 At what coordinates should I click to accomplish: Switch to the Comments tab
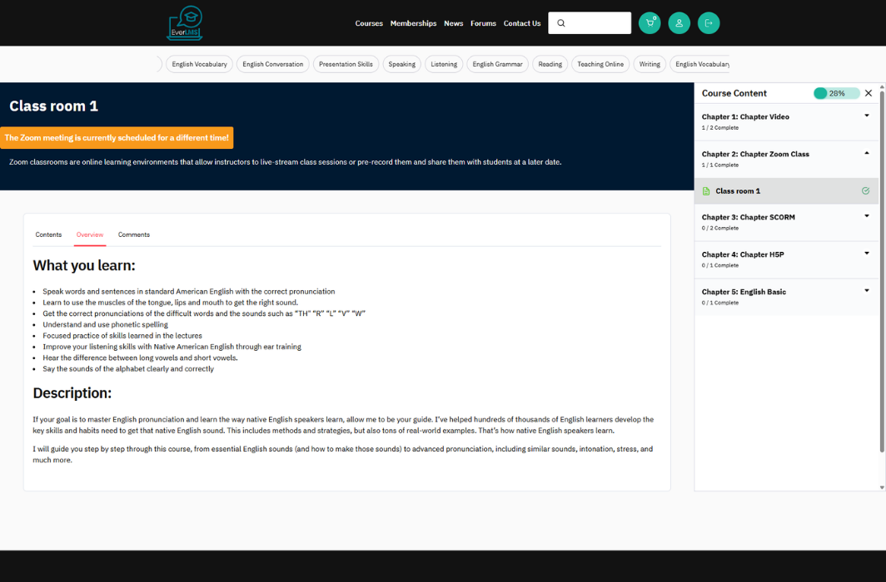134,234
